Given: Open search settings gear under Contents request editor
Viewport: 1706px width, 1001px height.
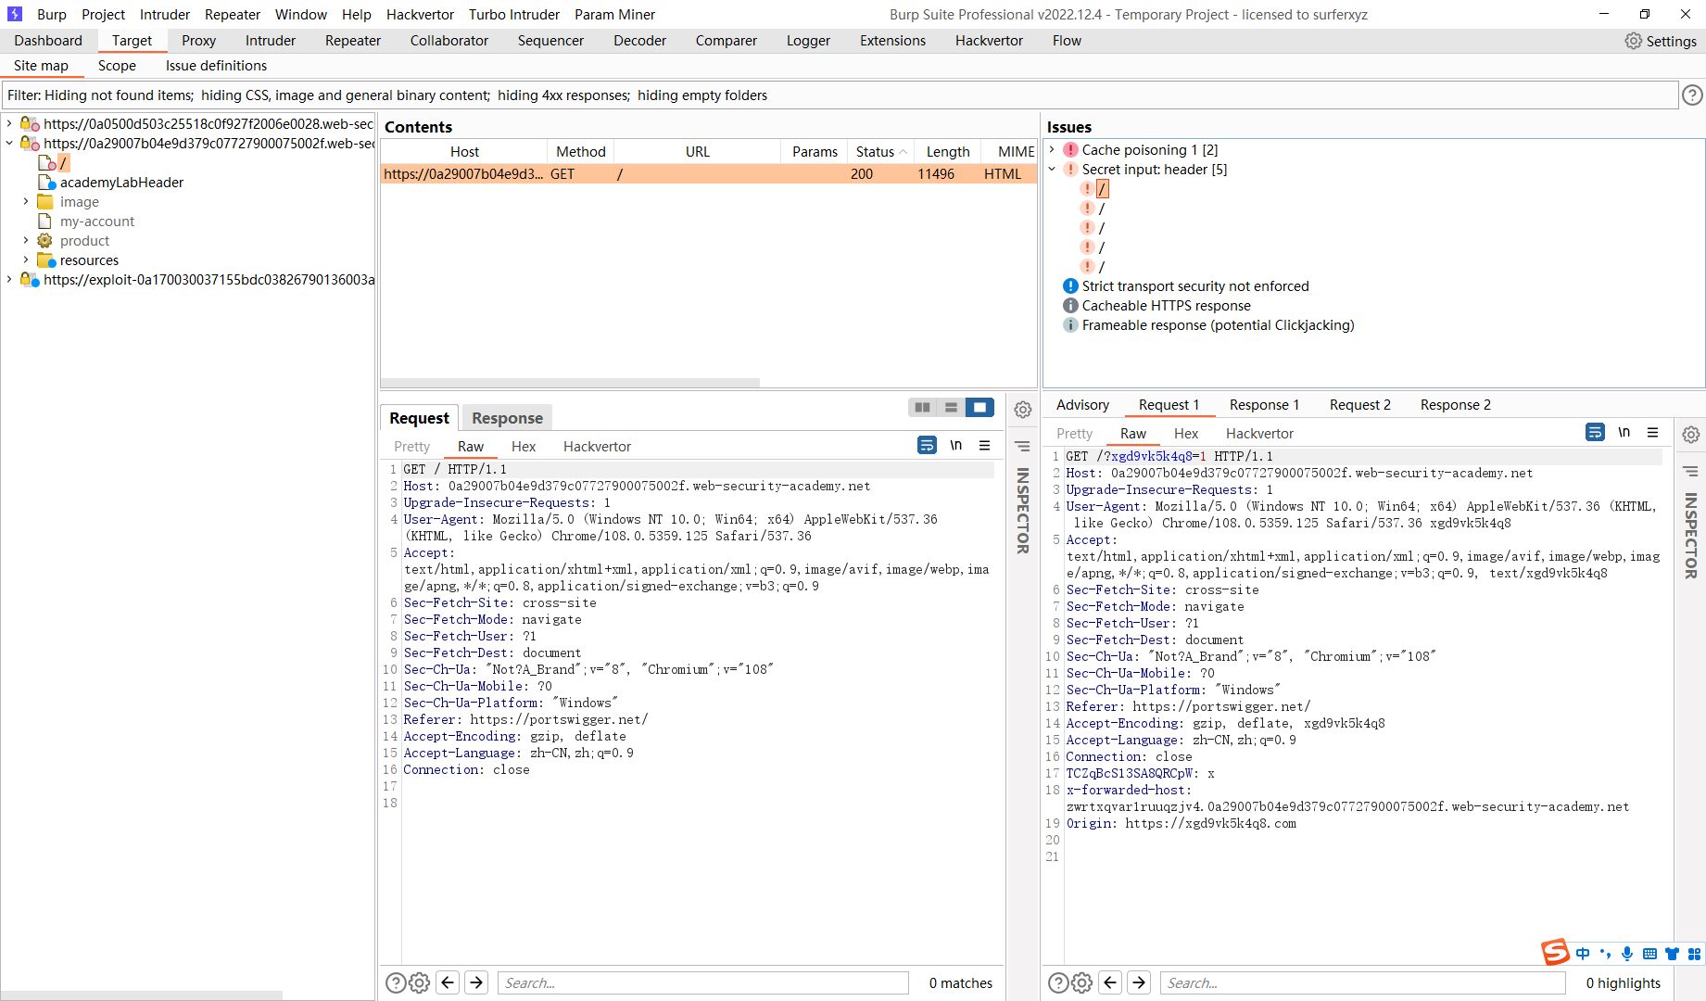Looking at the screenshot, I should [x=420, y=982].
